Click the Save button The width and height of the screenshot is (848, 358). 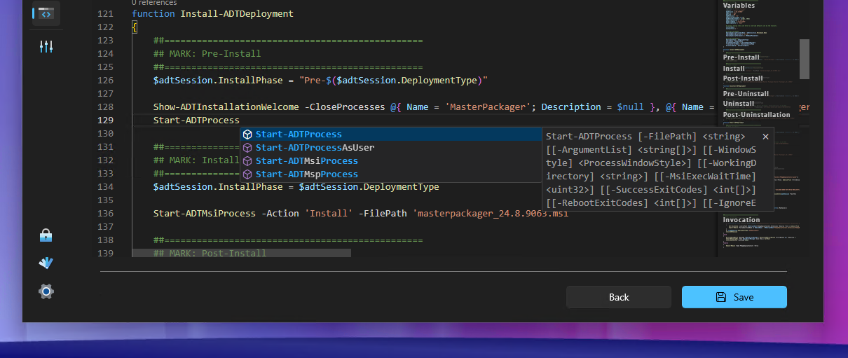(x=734, y=297)
